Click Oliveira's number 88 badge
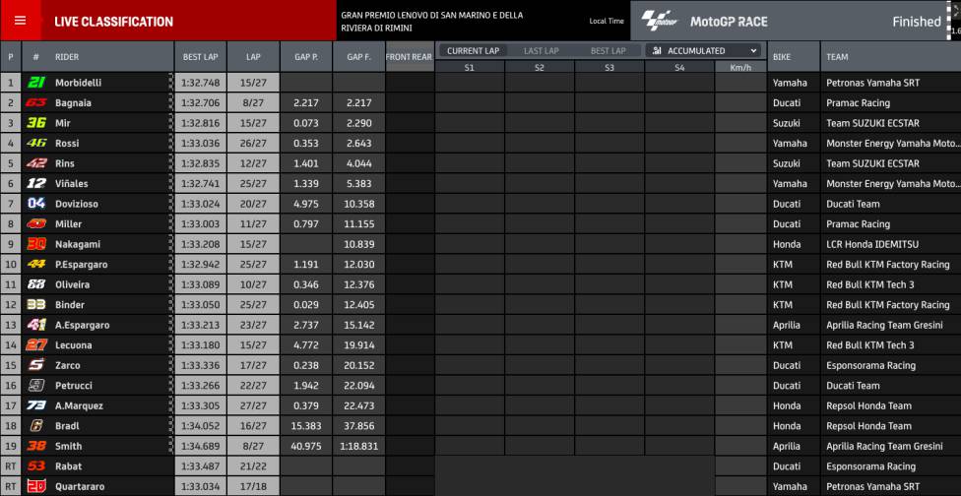Image resolution: width=961 pixels, height=496 pixels. [36, 284]
